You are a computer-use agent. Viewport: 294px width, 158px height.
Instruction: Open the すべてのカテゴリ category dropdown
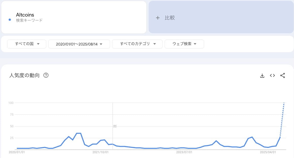click(x=137, y=44)
